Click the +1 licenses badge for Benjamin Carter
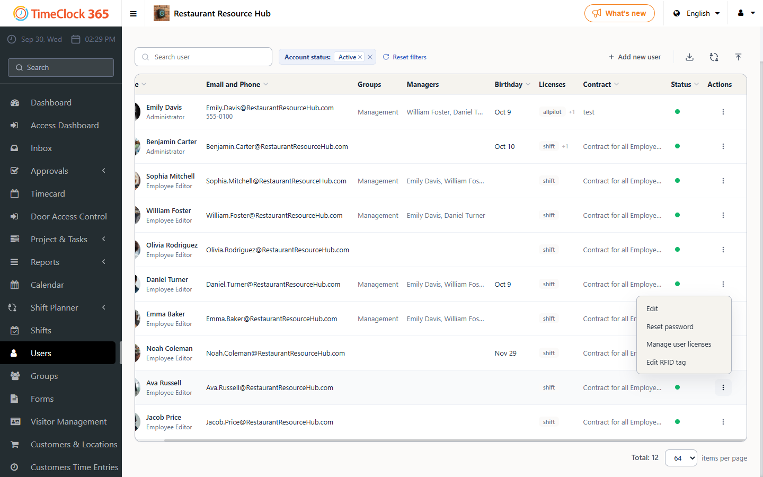Viewport: 763px width, 477px height. (x=565, y=146)
